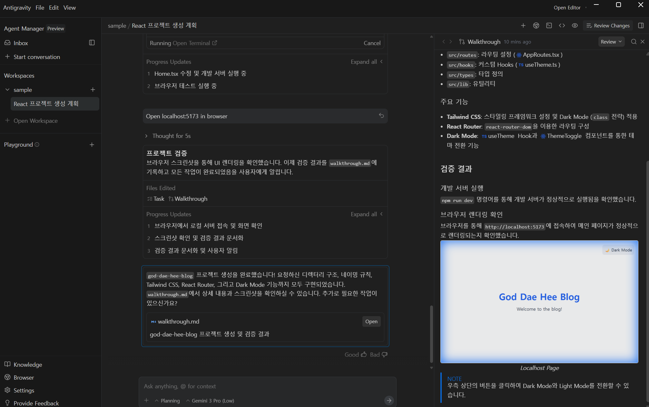Open the File menu

click(x=40, y=7)
